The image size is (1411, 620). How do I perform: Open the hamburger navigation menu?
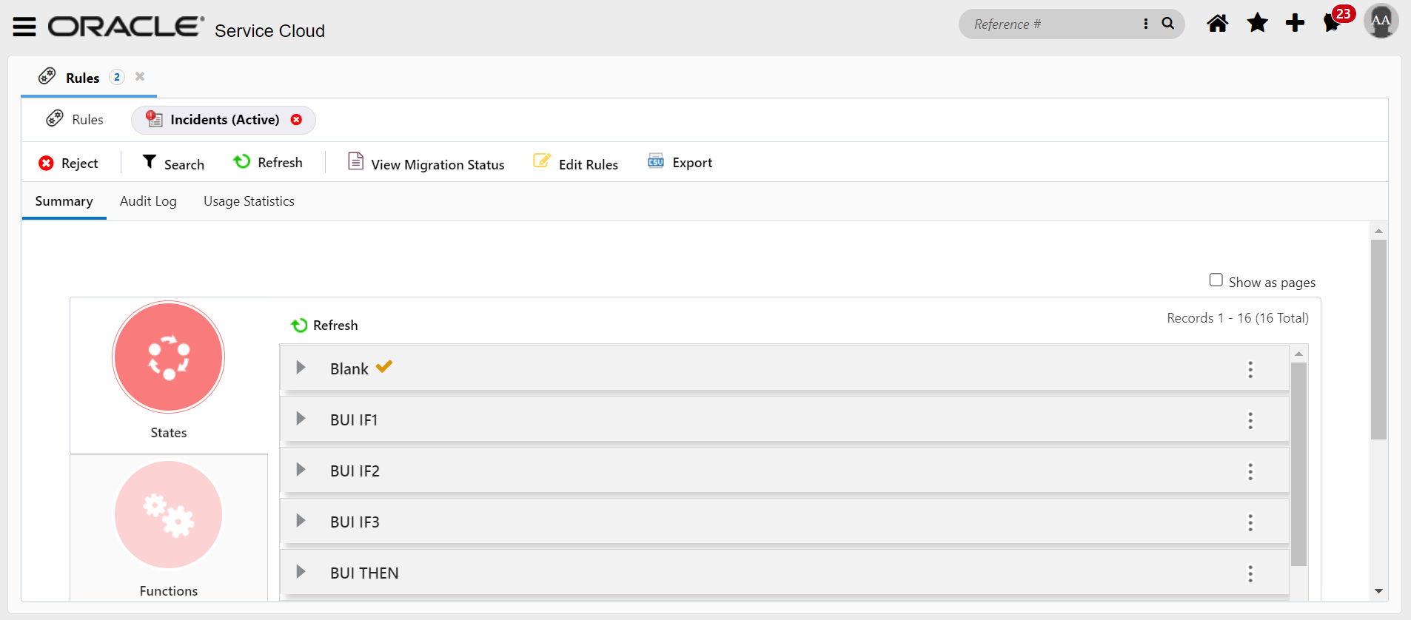(24, 27)
